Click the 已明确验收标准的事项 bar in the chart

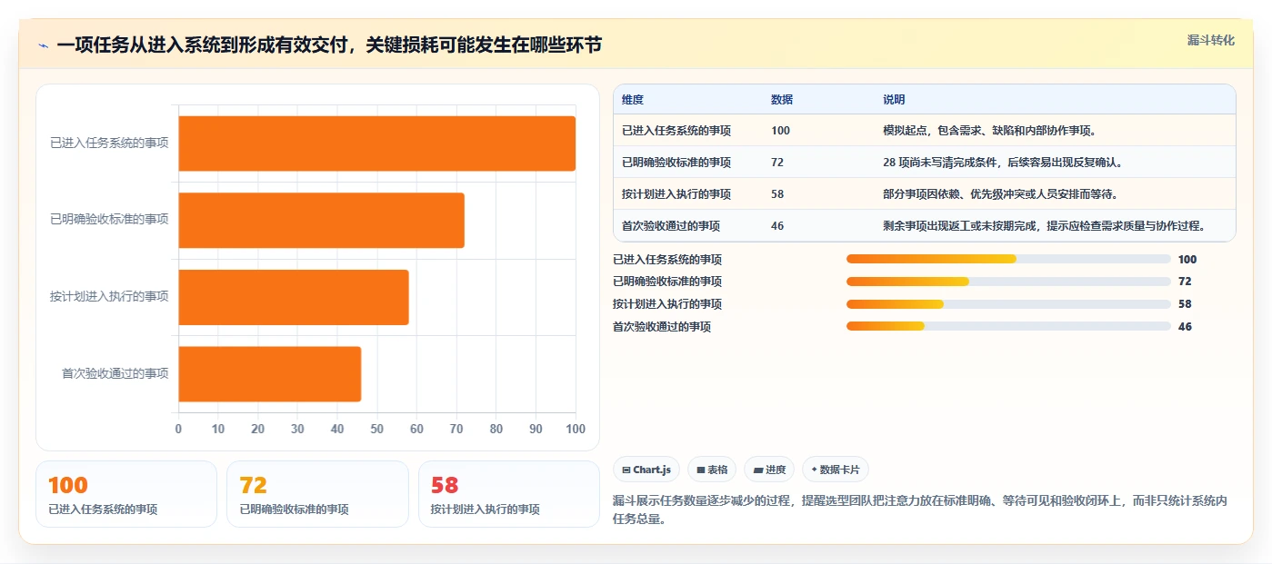(x=321, y=220)
